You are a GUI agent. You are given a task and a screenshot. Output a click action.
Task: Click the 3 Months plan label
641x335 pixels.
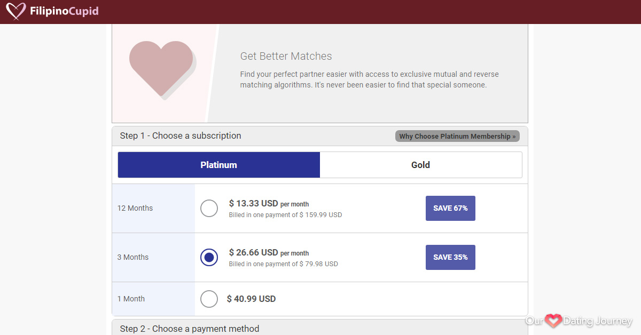click(133, 257)
